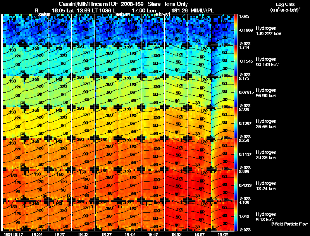Select the 19:02 panel in the 5-13 keV row
Screen dimensions: 310x236
[222, 215]
